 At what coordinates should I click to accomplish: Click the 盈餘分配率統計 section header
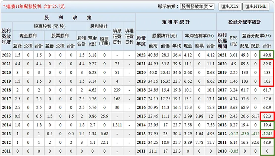pyautogui.click(x=245, y=22)
